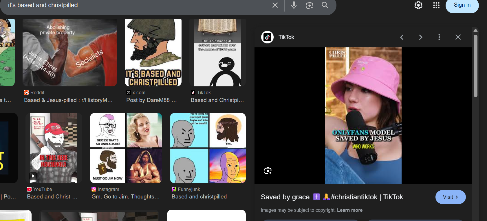Open the Learn more copyright link
This screenshot has height=221, width=487.
[x=349, y=210]
